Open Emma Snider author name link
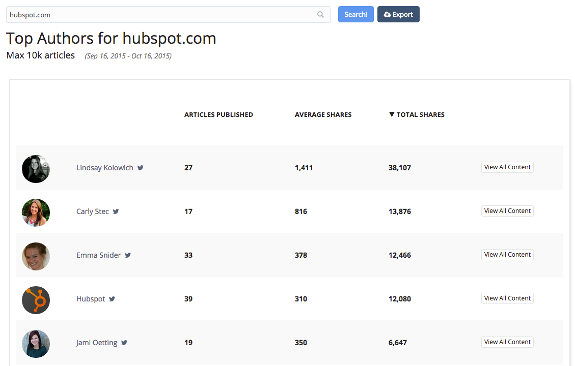575x366 pixels. 98,255
